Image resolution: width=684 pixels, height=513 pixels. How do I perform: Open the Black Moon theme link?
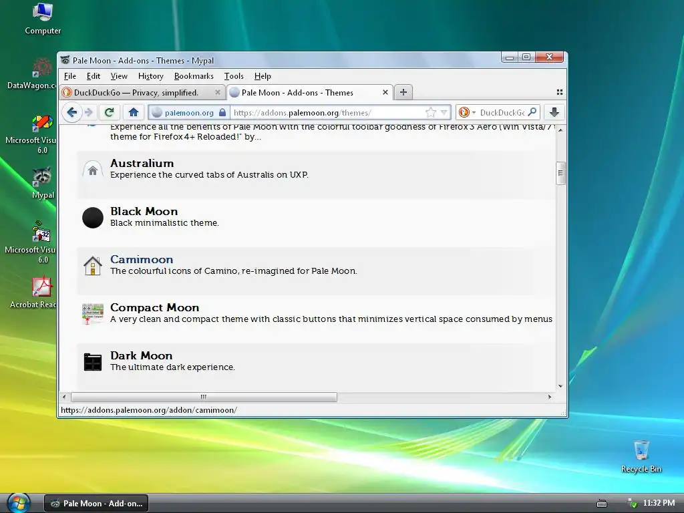pos(144,211)
